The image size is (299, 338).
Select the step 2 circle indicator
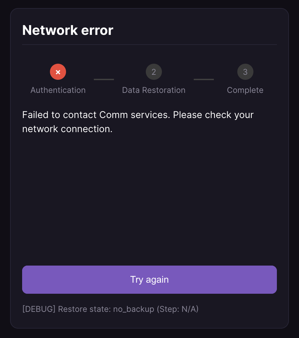coord(154,72)
